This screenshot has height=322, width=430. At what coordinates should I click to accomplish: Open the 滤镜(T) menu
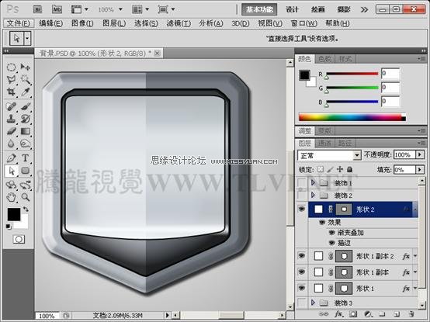tap(179, 23)
